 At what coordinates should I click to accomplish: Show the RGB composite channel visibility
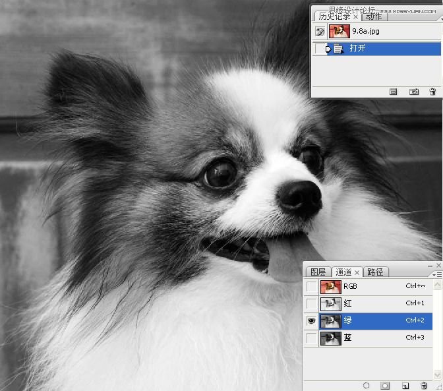click(312, 286)
